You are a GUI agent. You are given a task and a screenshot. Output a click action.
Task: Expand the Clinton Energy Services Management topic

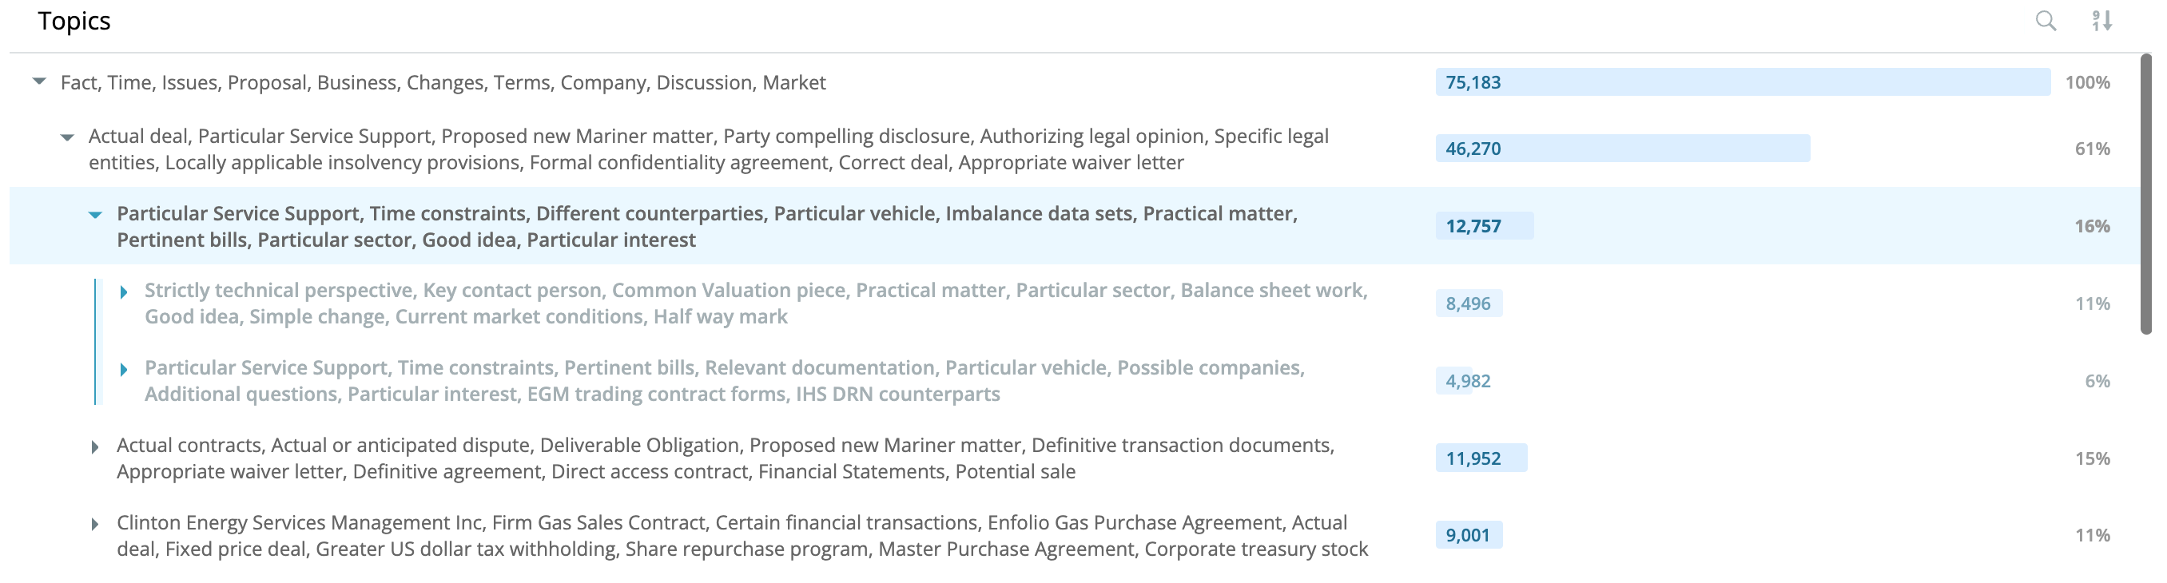click(95, 524)
